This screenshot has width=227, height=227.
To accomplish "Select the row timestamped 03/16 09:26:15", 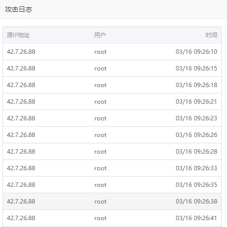I will [x=112, y=68].
